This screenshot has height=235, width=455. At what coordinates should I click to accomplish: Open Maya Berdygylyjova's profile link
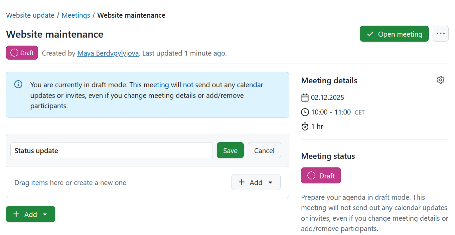click(108, 53)
